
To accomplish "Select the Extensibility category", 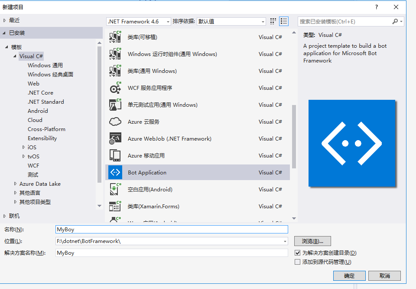I will point(42,138).
